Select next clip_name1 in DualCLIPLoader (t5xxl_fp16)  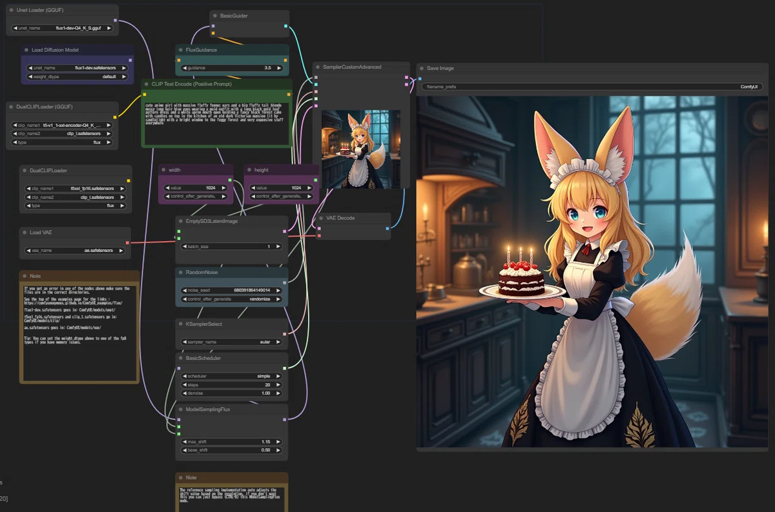[x=122, y=189]
